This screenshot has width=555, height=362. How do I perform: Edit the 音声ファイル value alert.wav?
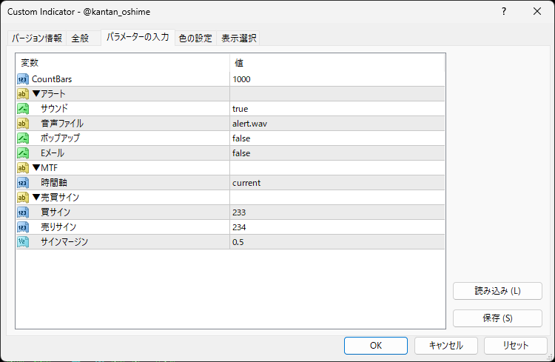click(337, 124)
